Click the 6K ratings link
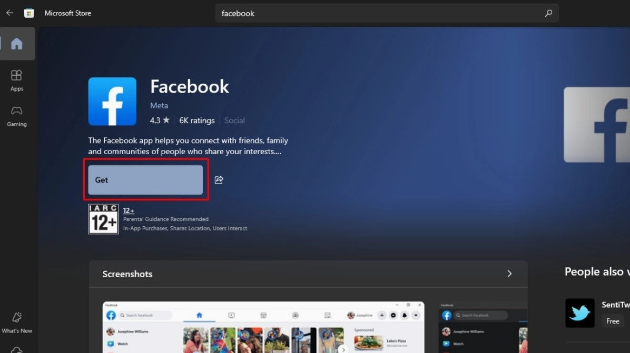Image resolution: width=630 pixels, height=353 pixels. pos(196,120)
